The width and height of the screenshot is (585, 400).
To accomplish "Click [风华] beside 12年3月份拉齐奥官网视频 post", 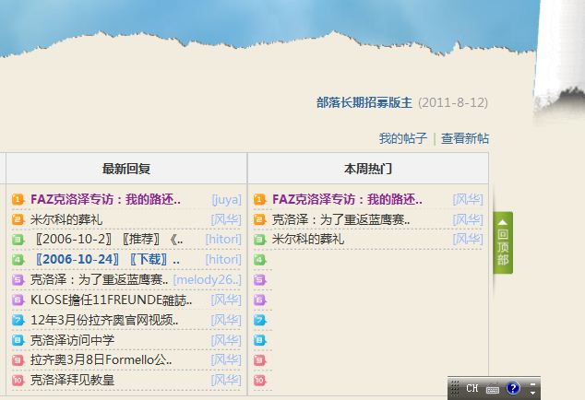I will (x=226, y=320).
